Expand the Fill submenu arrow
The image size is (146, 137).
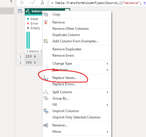(108, 105)
